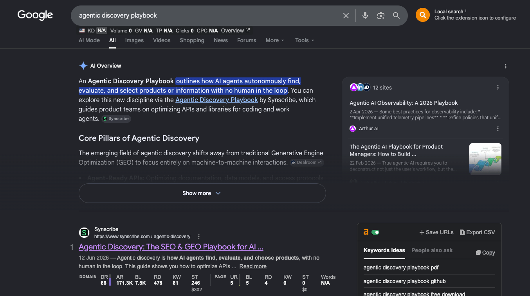This screenshot has width=530, height=296.
Task: Switch to the Images tab
Action: 134,40
